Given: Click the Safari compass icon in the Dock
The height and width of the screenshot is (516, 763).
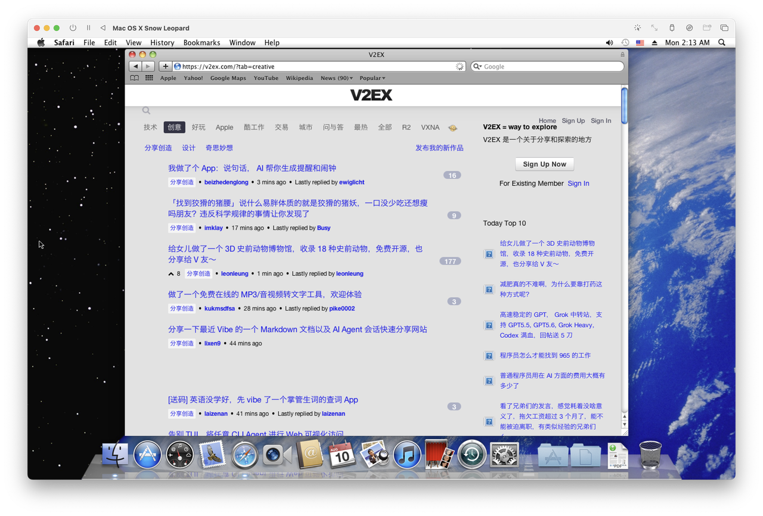Looking at the screenshot, I should pos(244,456).
